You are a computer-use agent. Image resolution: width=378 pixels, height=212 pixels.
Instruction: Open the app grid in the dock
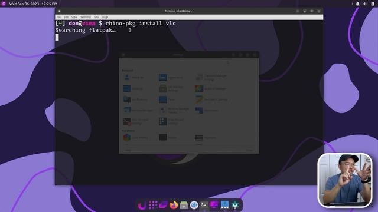click(x=153, y=205)
